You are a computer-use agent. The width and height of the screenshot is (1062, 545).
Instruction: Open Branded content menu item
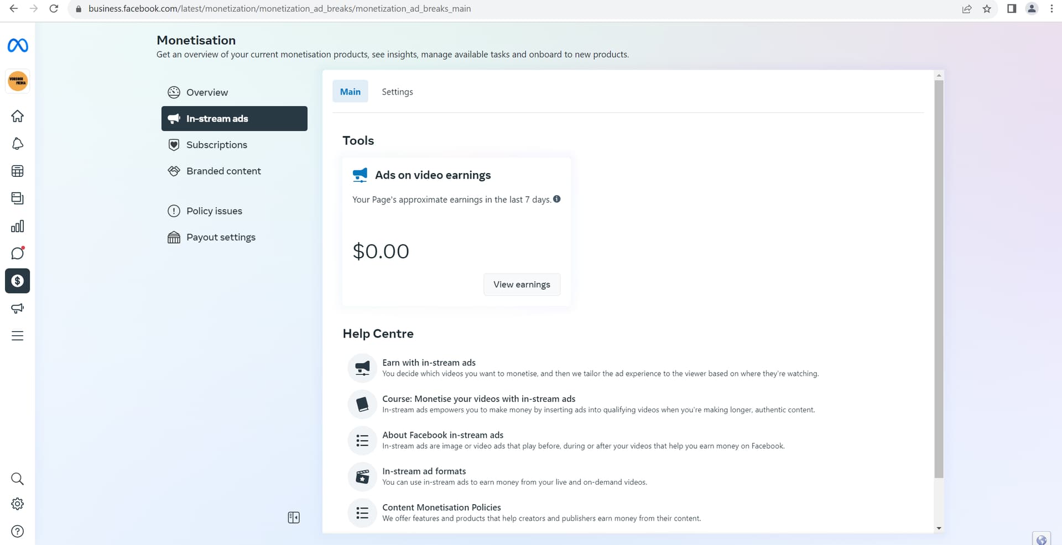[x=235, y=171]
